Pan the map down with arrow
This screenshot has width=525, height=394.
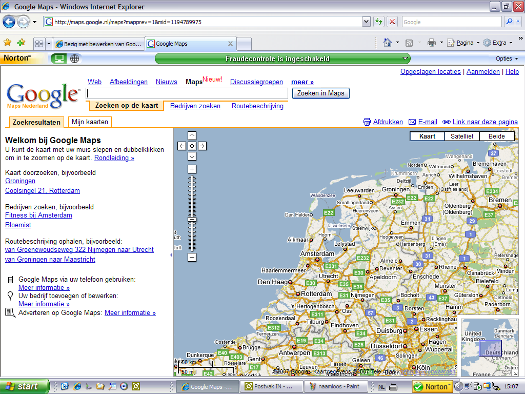click(x=192, y=156)
